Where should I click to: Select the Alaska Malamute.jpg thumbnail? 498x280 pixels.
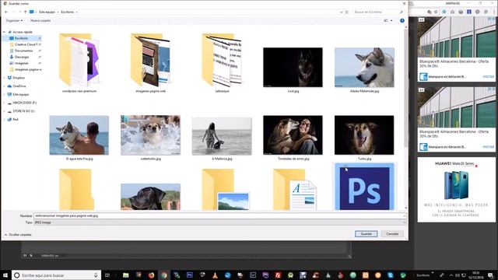tap(364, 68)
